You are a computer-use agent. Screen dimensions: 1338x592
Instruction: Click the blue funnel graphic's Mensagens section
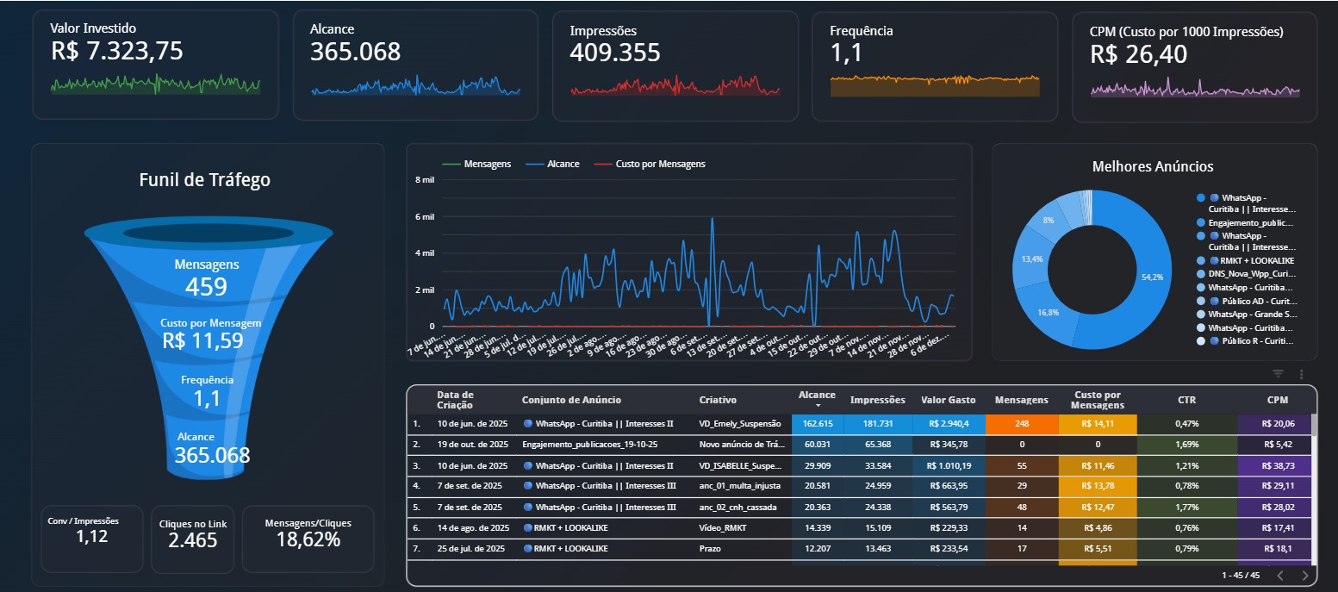(207, 277)
